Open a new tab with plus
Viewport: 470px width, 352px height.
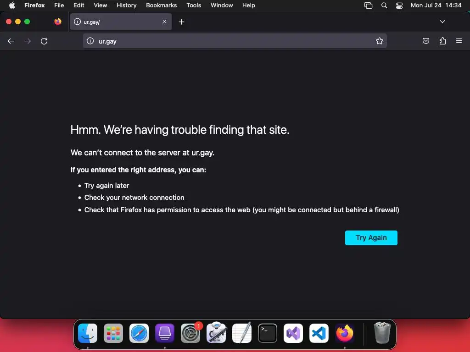pyautogui.click(x=181, y=22)
